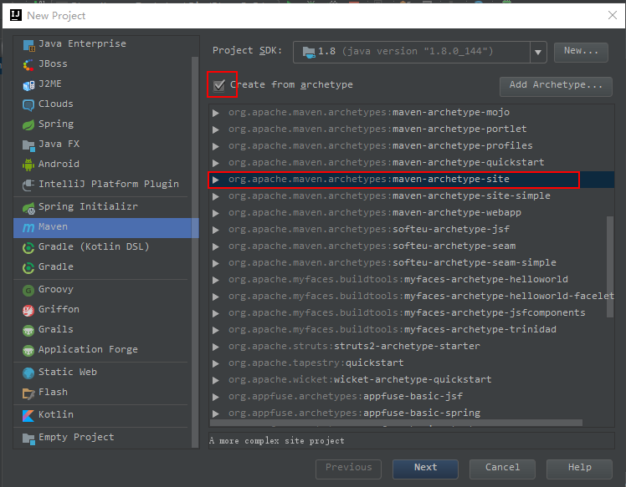This screenshot has height=487, width=626.
Task: Click the plain Gradle icon
Action: pos(28,268)
